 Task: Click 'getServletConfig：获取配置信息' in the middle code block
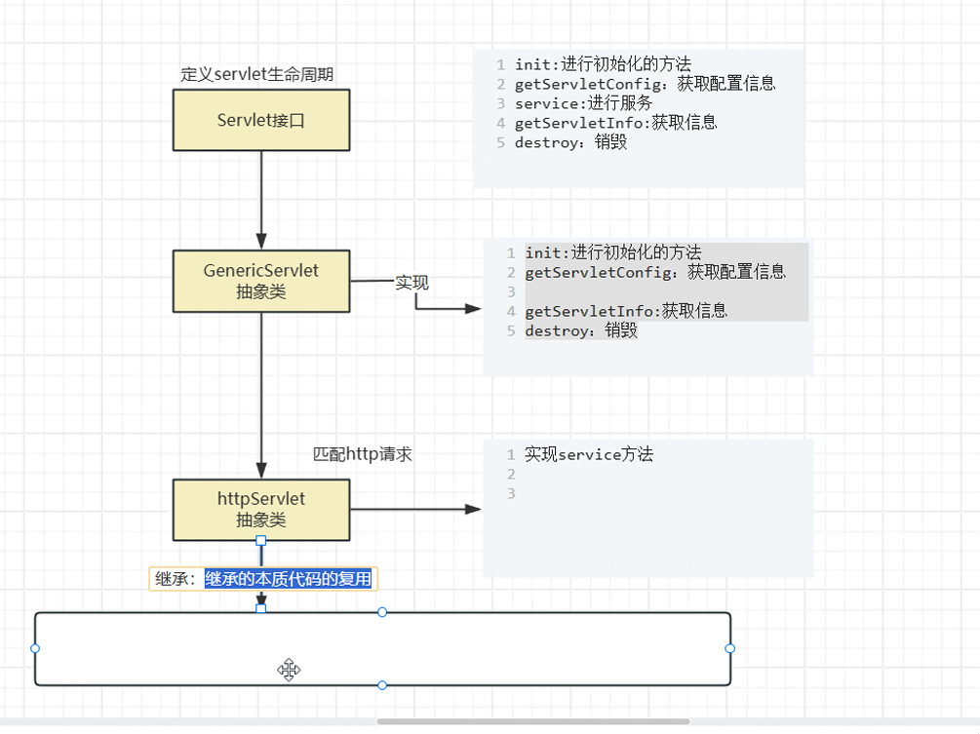click(x=655, y=272)
